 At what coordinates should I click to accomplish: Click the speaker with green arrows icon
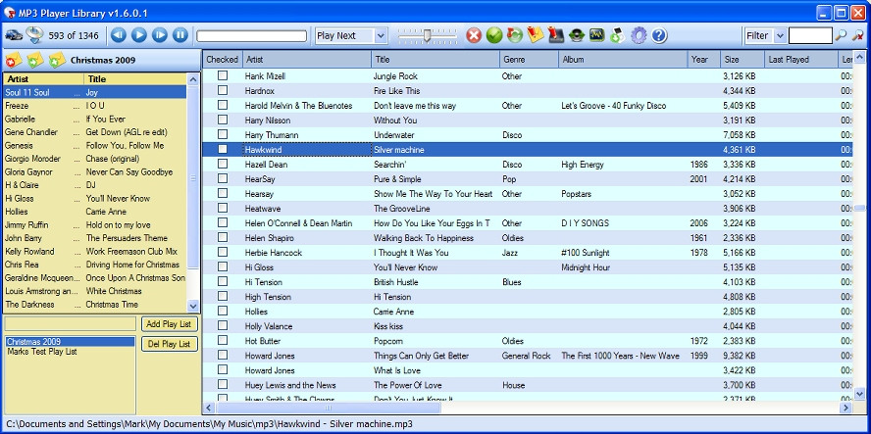click(x=577, y=35)
